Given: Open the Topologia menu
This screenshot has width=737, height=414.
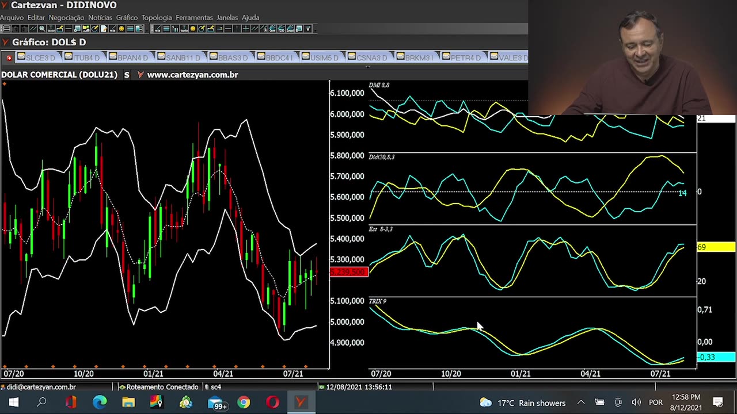Looking at the screenshot, I should [x=157, y=18].
